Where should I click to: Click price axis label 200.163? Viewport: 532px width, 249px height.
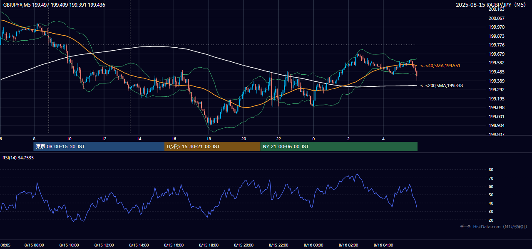click(x=496, y=9)
